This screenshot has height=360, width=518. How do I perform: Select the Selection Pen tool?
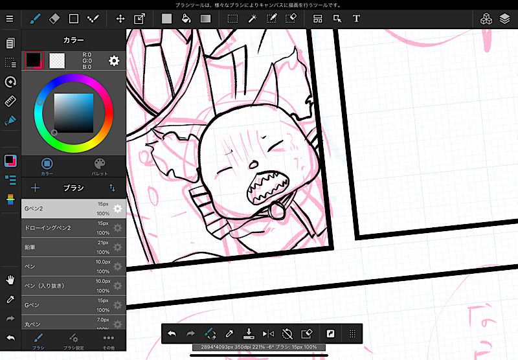(x=271, y=19)
